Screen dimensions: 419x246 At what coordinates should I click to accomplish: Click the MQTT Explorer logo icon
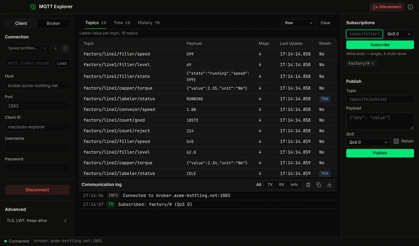coord(33,7)
